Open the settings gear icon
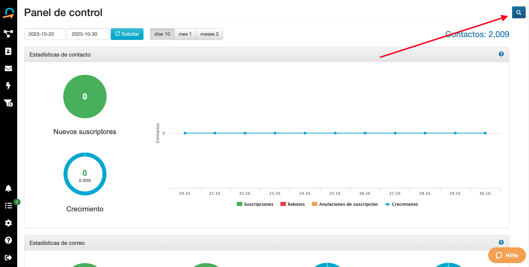Viewport: 529px width, 267px height. click(x=8, y=223)
